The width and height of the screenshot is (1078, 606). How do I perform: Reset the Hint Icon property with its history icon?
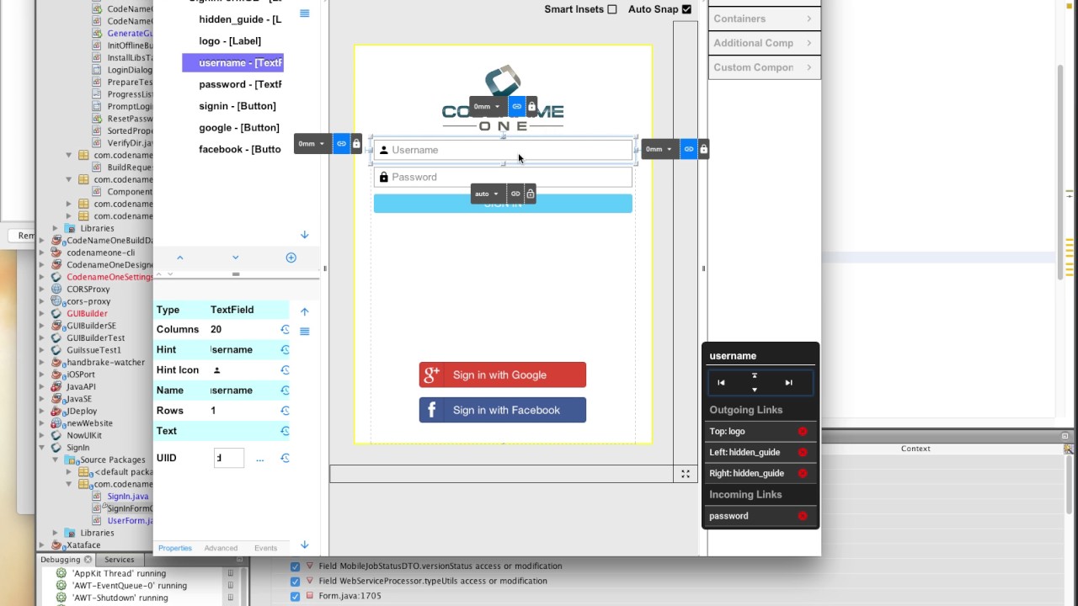point(285,370)
